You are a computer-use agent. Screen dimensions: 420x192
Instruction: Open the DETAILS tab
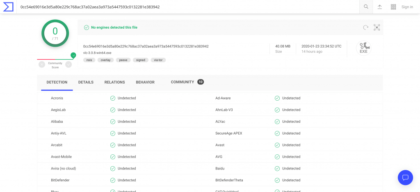click(x=86, y=82)
